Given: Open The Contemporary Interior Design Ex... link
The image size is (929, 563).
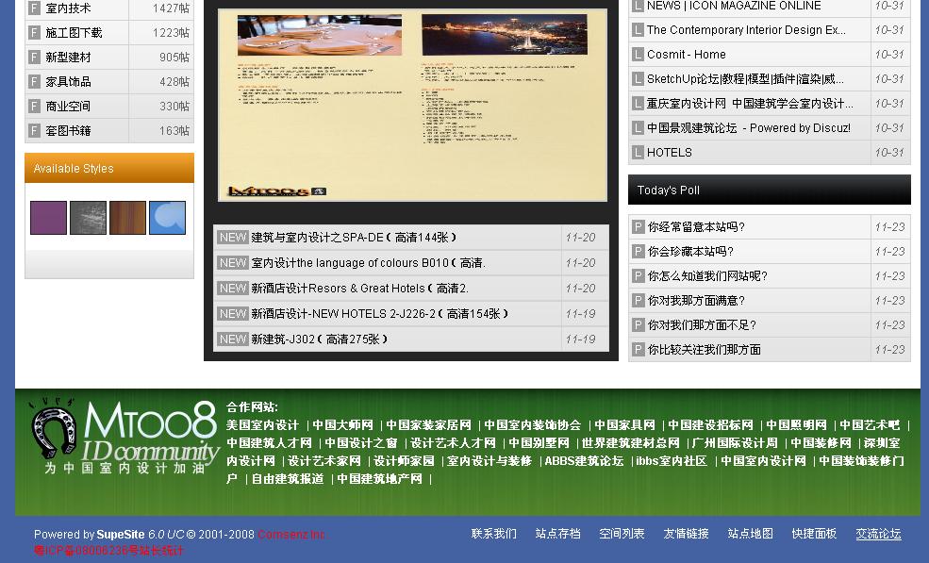Looking at the screenshot, I should [746, 29].
